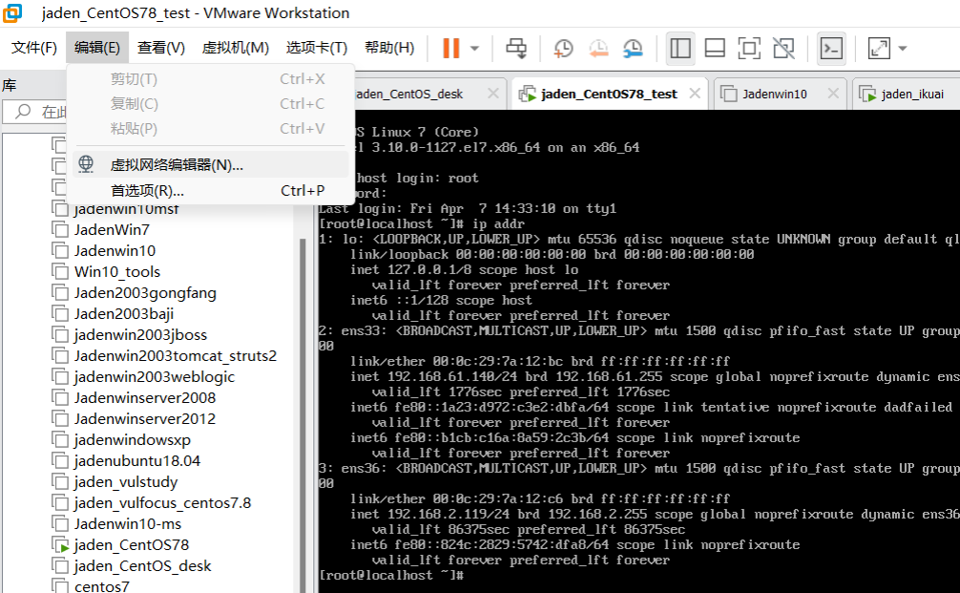Screen dimensions: 960x593
Task: Close the jaden_CentOS78_test tab
Action: point(695,93)
